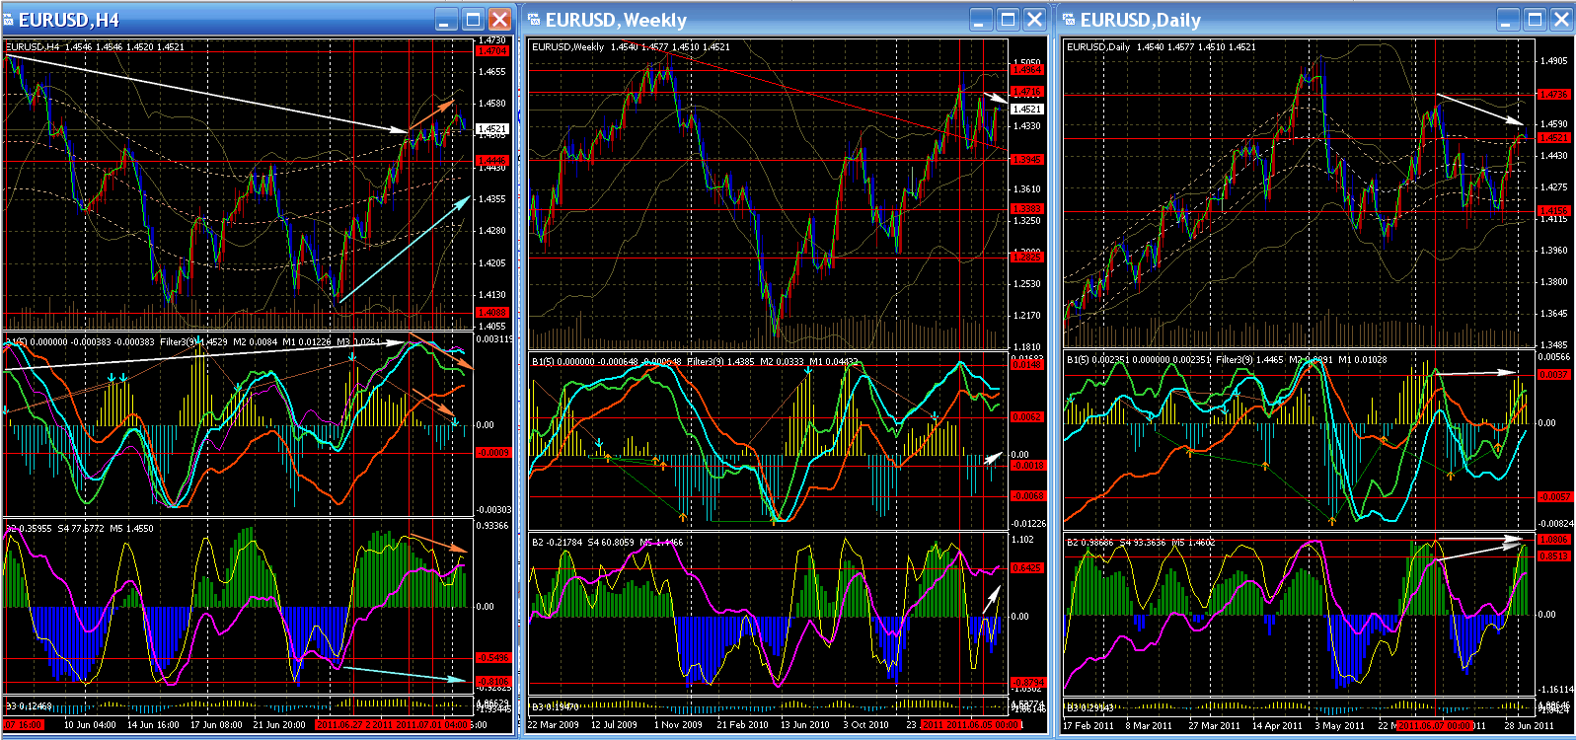The height and width of the screenshot is (740, 1576).
Task: Click the 1.4275 price level on Daily scale
Action: (x=1553, y=187)
